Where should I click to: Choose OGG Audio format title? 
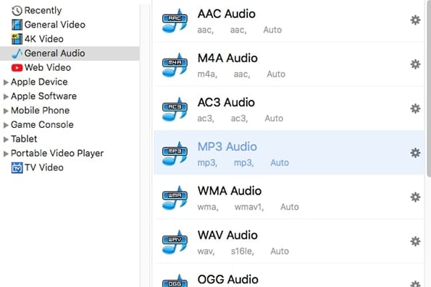point(228,279)
